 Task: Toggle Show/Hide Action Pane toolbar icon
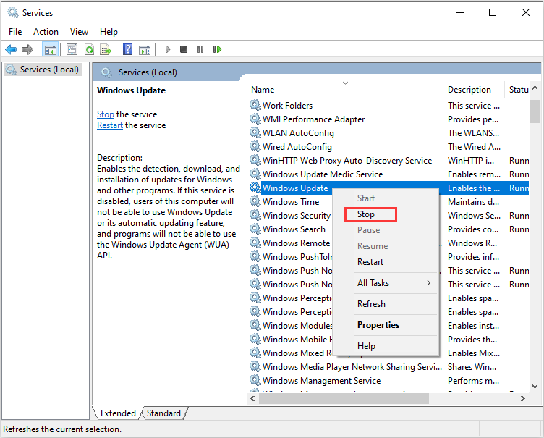coord(145,50)
